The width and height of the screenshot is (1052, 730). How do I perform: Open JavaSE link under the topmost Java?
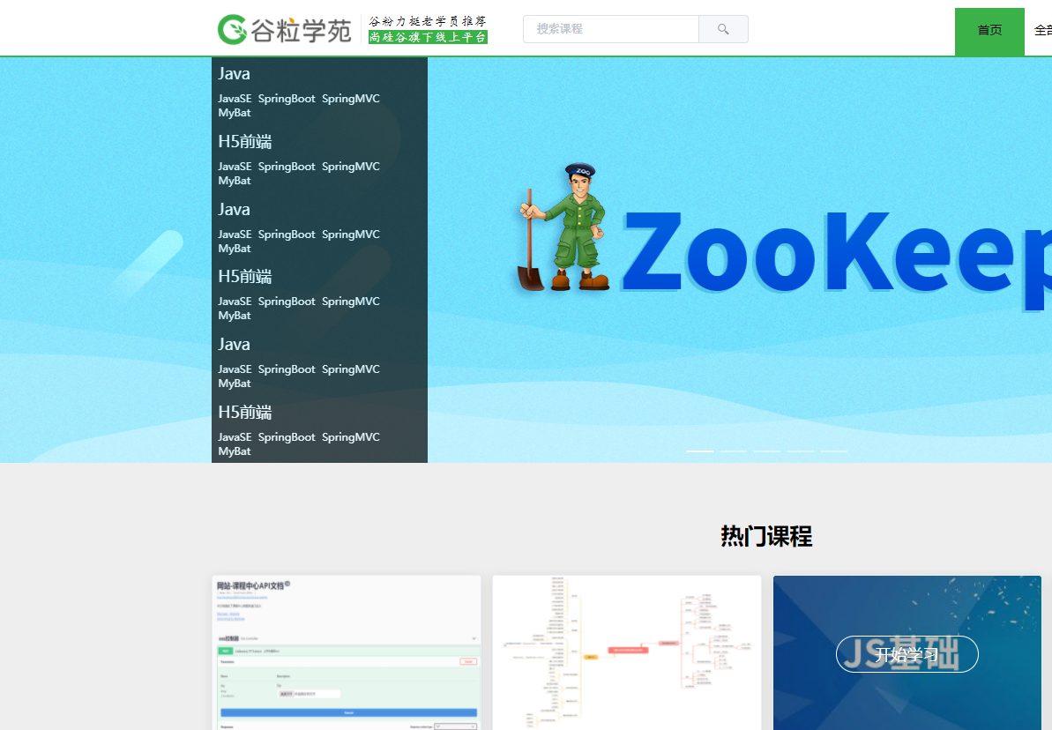pos(235,99)
